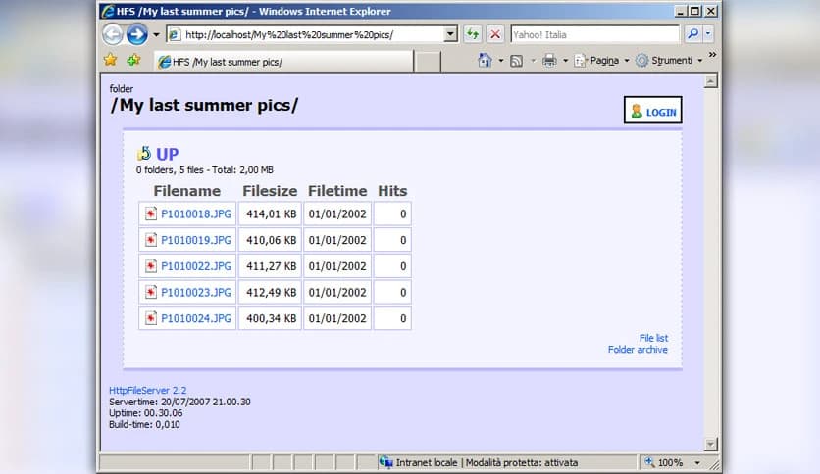
Task: Click the search magnifier button
Action: (x=692, y=34)
